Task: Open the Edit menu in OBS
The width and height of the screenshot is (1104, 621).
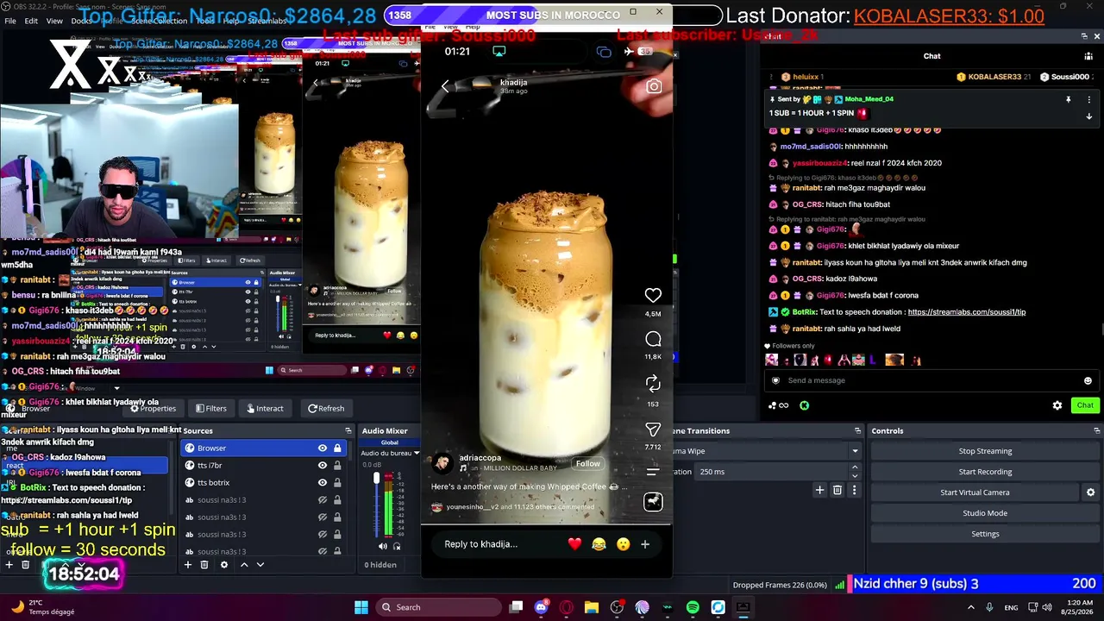Action: point(31,21)
